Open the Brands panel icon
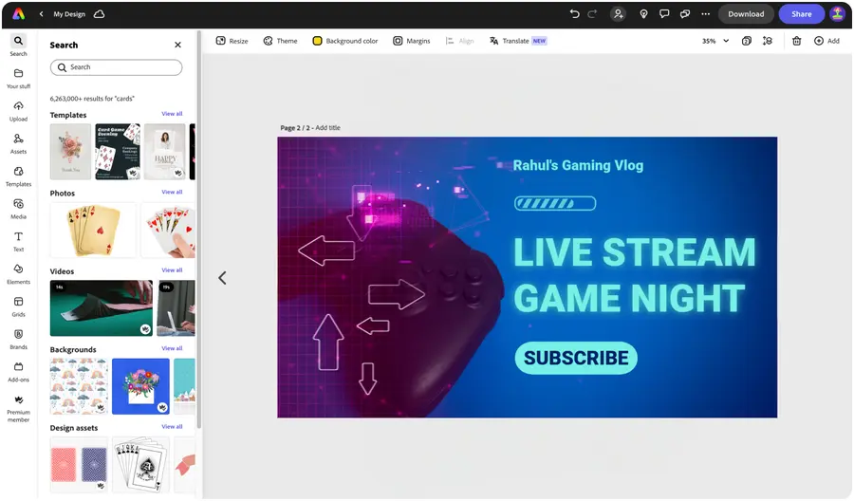854x501 pixels. tap(18, 339)
